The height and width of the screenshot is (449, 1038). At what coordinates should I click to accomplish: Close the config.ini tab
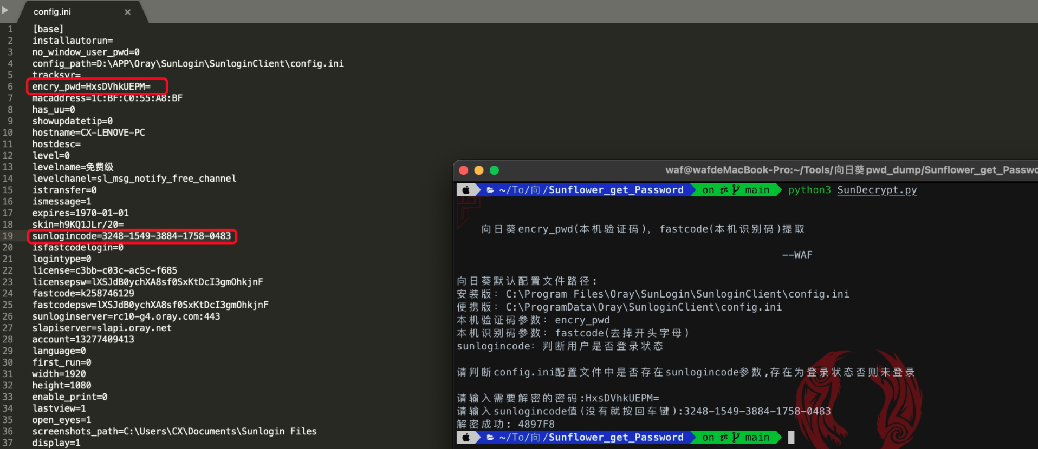[128, 12]
